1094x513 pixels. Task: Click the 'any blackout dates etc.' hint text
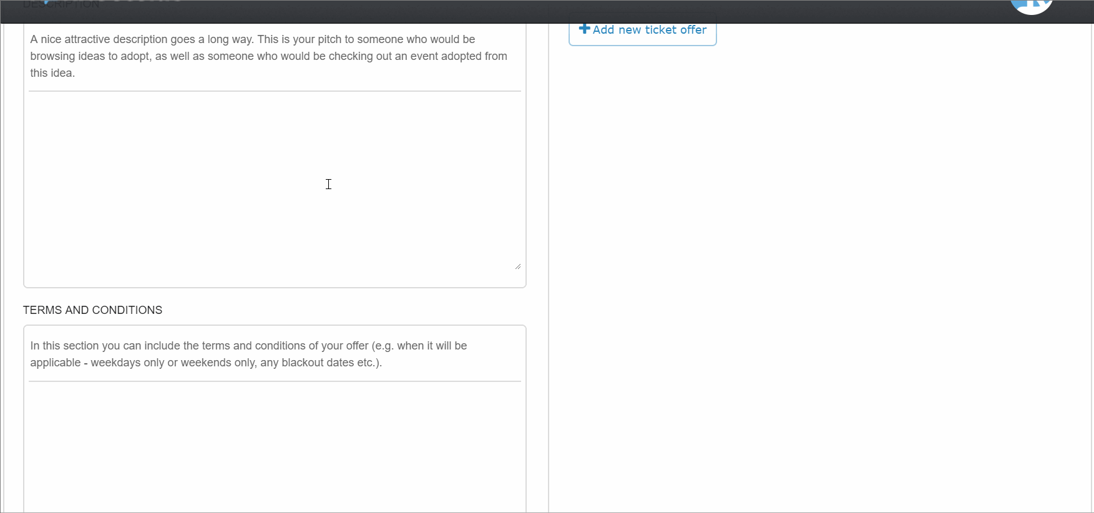321,363
